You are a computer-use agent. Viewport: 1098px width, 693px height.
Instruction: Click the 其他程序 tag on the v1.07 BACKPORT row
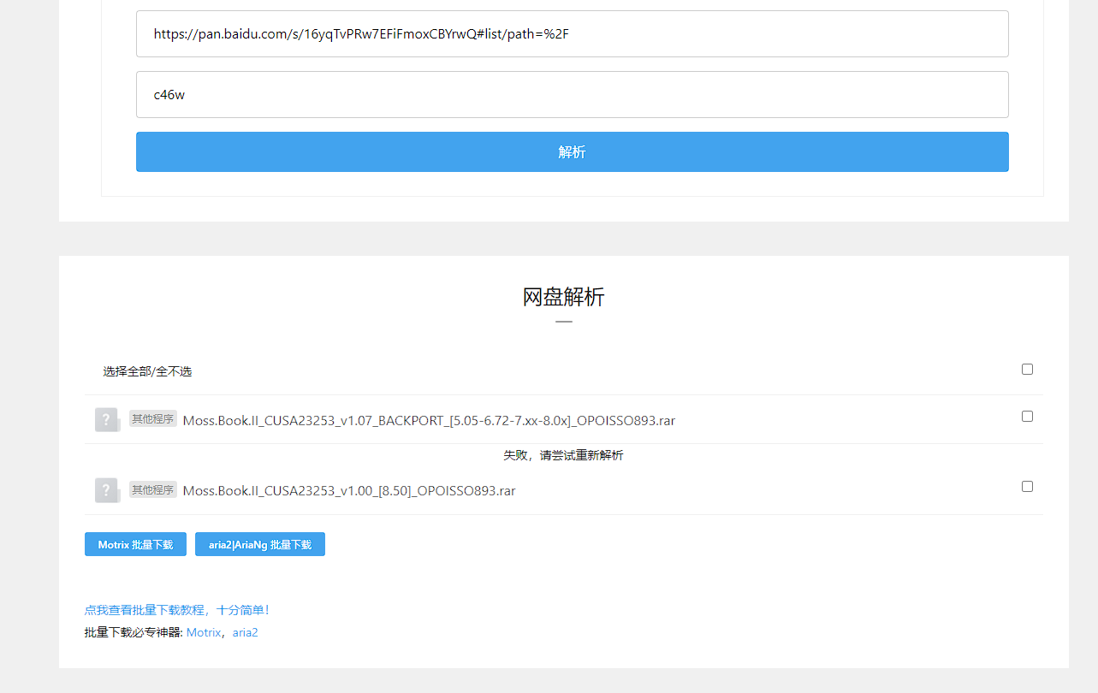coord(153,419)
